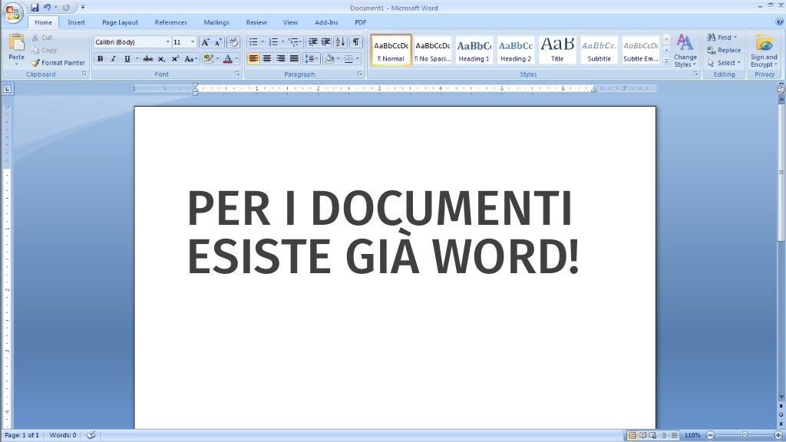Open the Font dialog launcher

[x=238, y=74]
